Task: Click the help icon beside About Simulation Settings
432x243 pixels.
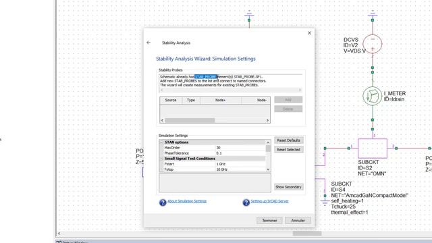Action: coord(163,202)
